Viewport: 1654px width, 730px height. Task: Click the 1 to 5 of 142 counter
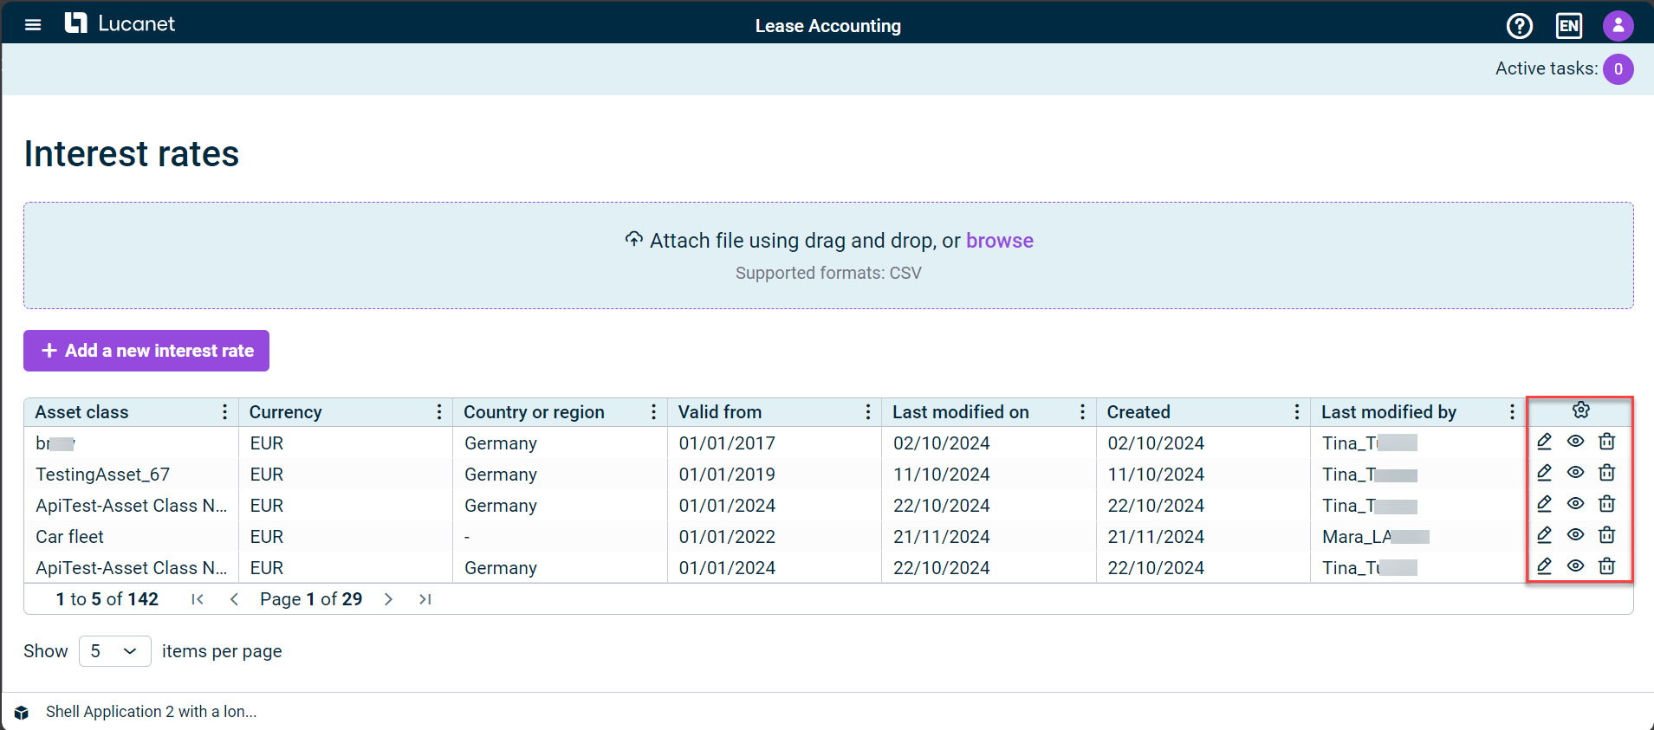click(x=107, y=599)
